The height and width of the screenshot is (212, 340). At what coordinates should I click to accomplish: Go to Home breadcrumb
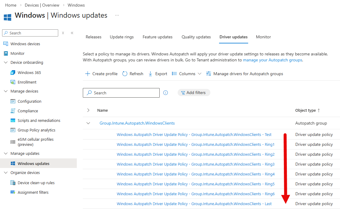click(11, 5)
